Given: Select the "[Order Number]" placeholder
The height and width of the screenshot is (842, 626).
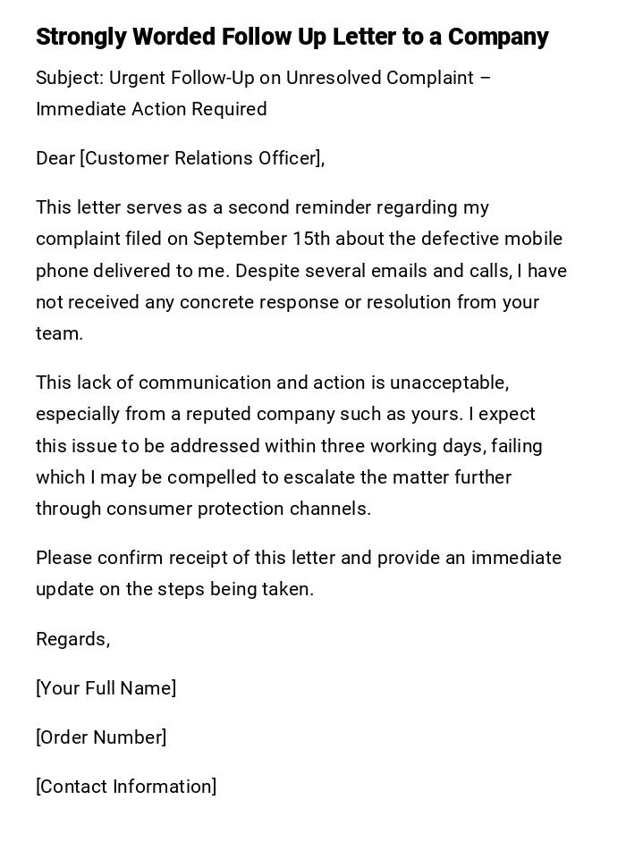Looking at the screenshot, I should tap(101, 737).
